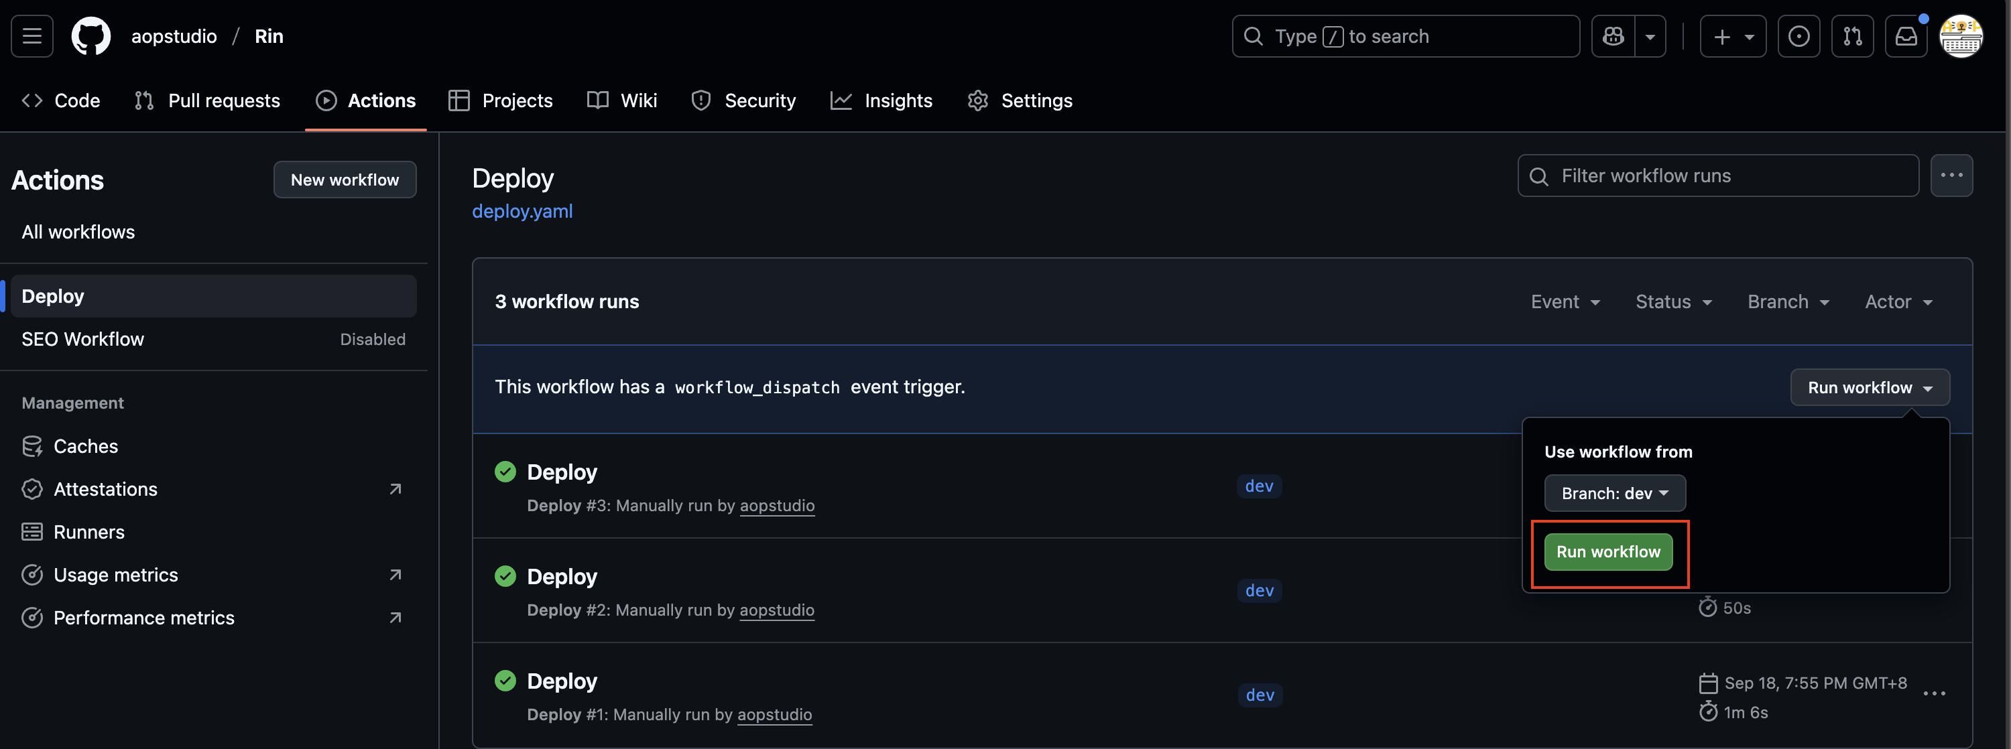This screenshot has height=749, width=2011.
Task: Click the 50s duration text
Action: pyautogui.click(x=1736, y=608)
